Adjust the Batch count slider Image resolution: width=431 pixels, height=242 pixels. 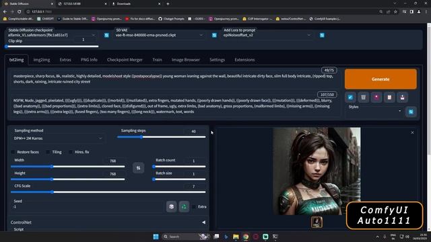(179, 166)
